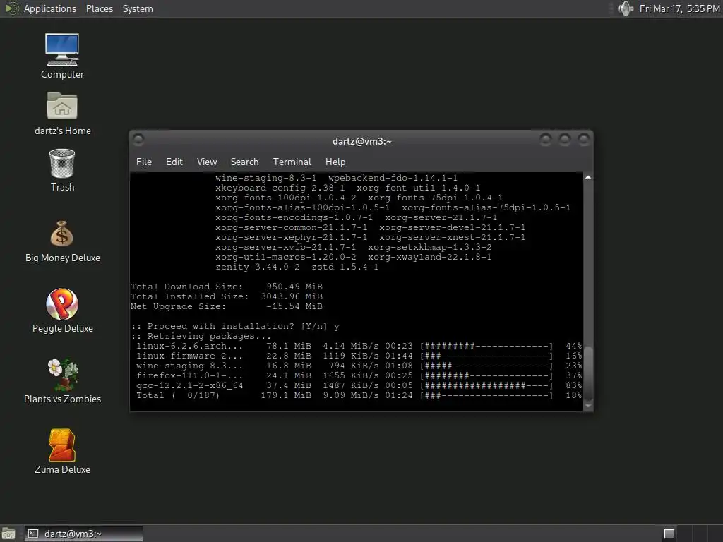Click the '3043.96 MiB' installed size value
The image size is (723, 542).
(292, 296)
